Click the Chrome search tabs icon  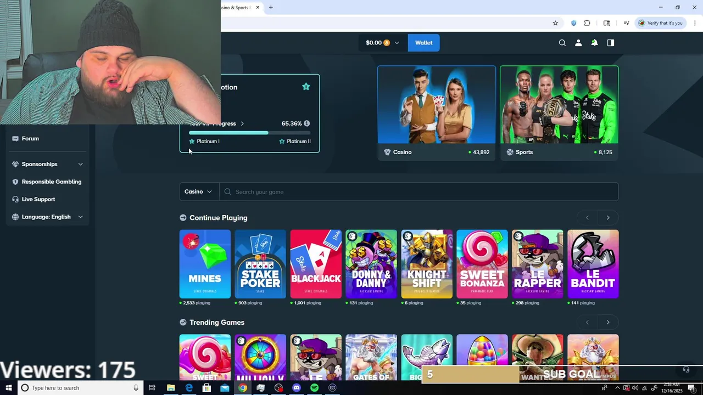606,23
